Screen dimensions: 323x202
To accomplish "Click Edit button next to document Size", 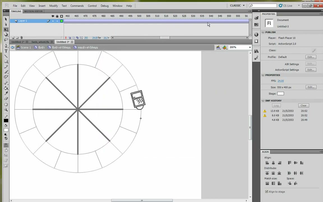I will coord(311,87).
